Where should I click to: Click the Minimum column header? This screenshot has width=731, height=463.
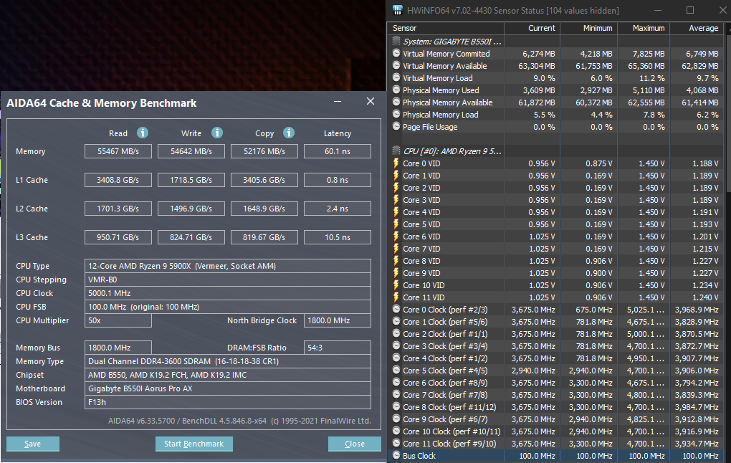[589, 28]
